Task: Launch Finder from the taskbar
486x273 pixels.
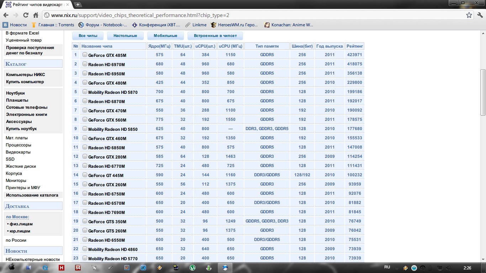Action: point(29,268)
